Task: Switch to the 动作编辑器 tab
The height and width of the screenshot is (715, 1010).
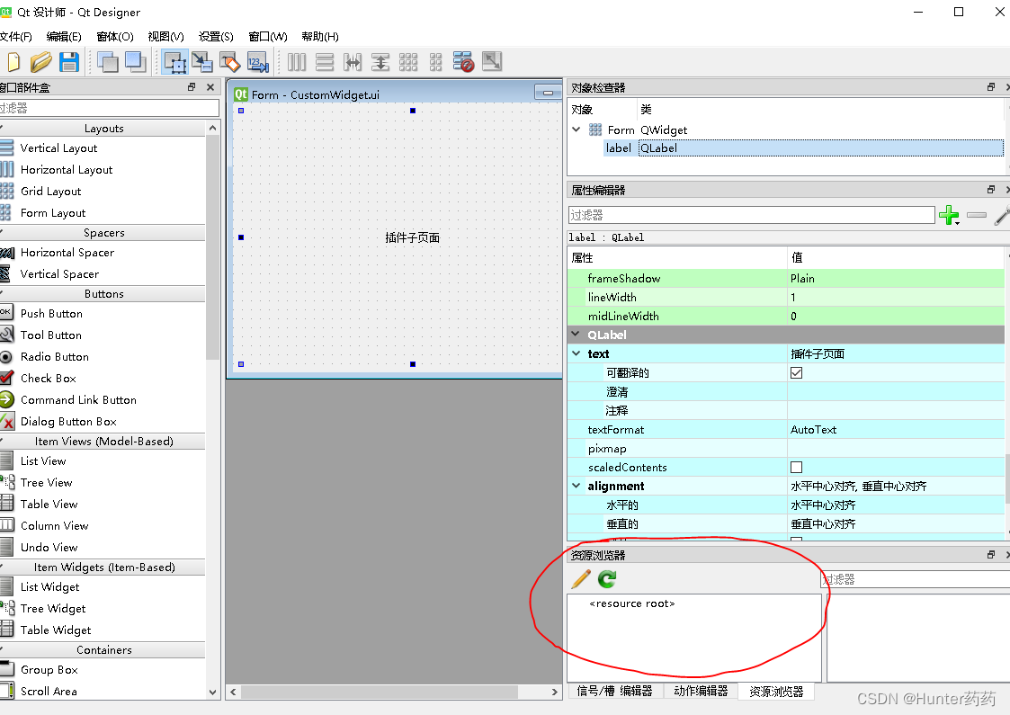Action: coord(701,691)
